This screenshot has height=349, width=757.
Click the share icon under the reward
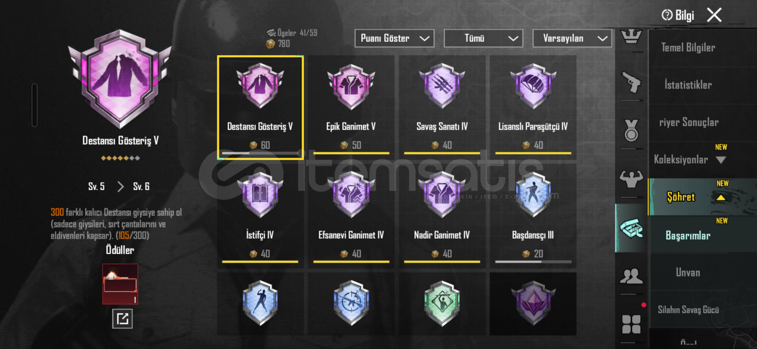pos(122,319)
